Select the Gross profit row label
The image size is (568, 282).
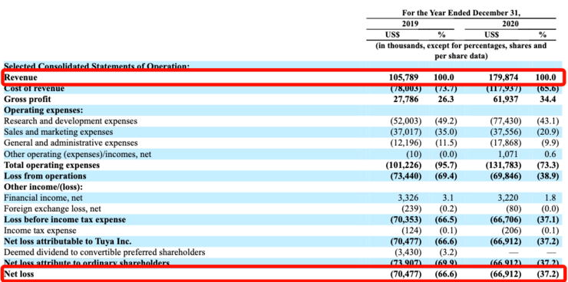[28, 99]
